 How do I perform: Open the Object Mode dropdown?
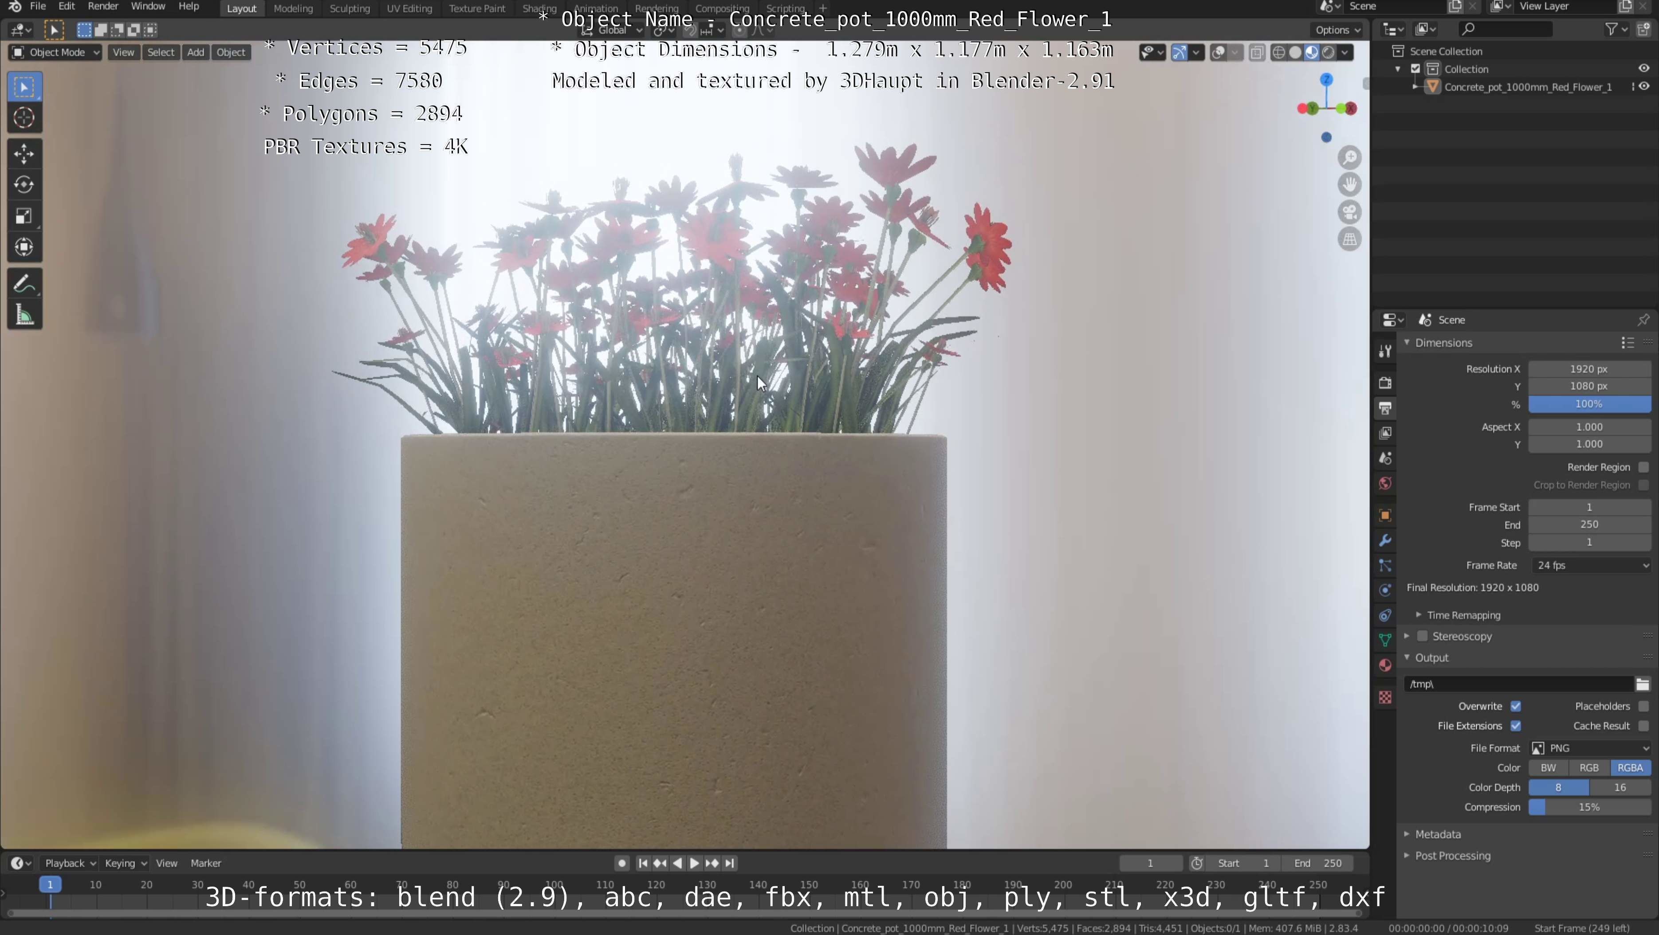(x=56, y=53)
